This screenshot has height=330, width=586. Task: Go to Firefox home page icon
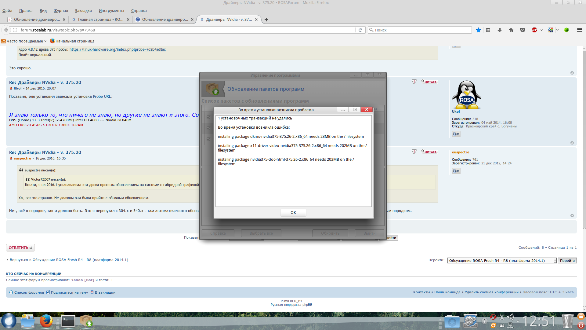pyautogui.click(x=511, y=30)
